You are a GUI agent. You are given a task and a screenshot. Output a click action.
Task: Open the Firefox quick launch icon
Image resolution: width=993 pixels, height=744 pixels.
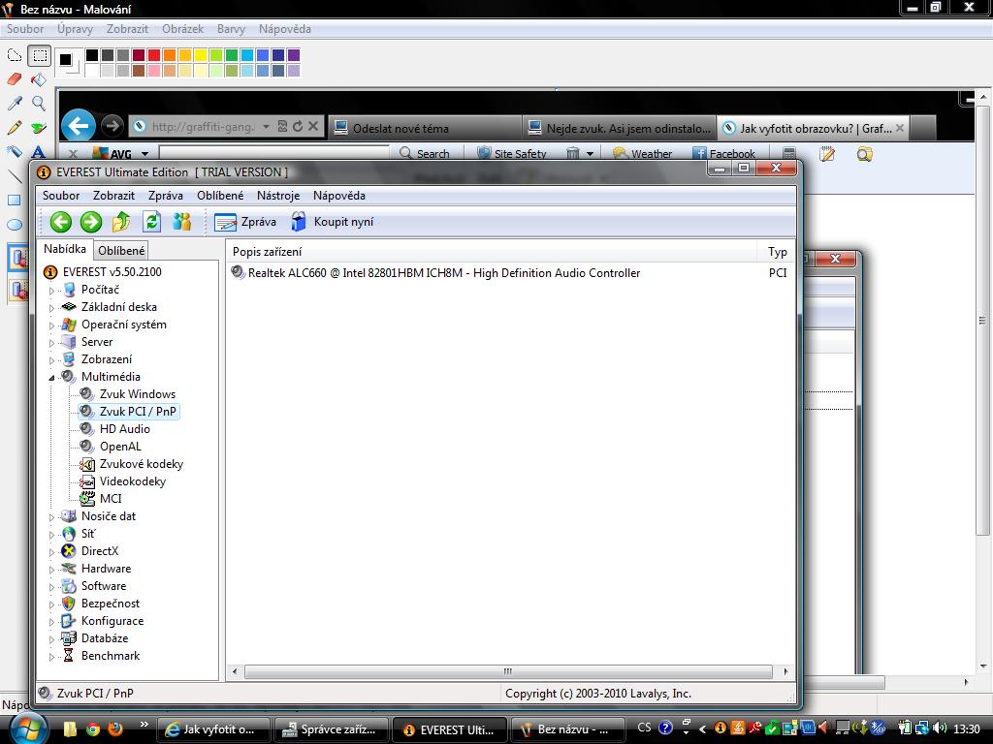(x=114, y=728)
